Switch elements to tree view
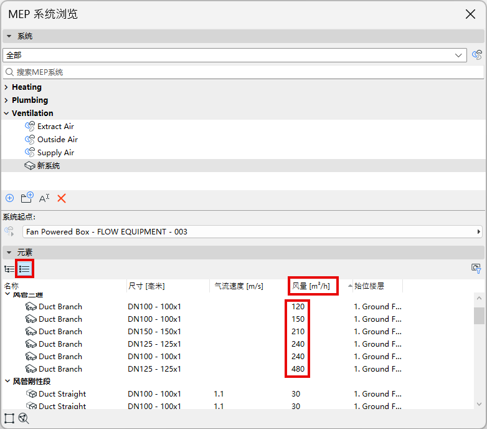This screenshot has width=487, height=429. [x=9, y=269]
